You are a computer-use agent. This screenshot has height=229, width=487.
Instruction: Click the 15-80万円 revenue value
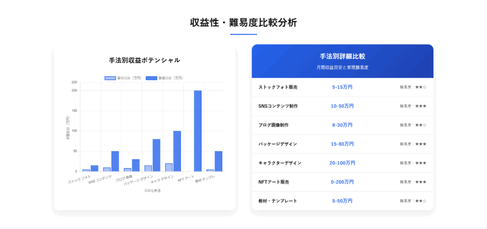pyautogui.click(x=342, y=144)
